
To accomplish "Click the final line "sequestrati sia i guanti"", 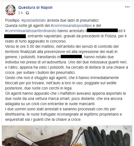I will pos(43,119).
